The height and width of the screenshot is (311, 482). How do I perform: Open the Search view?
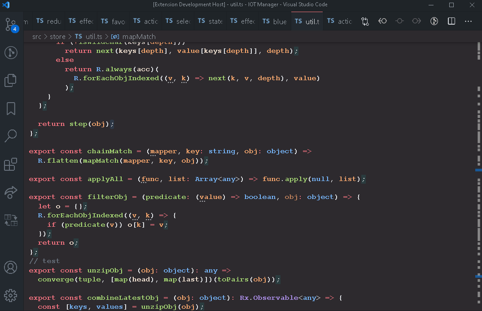(x=11, y=136)
